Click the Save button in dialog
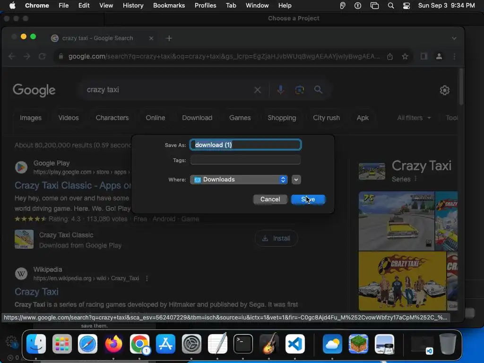Screen dimensions: 484x363 coord(308,199)
